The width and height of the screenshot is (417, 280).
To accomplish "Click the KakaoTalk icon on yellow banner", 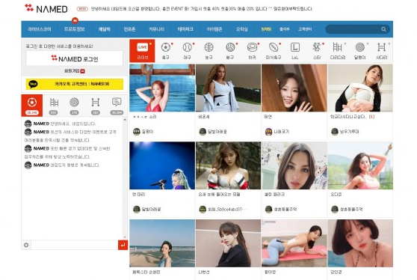I will pos(33,84).
